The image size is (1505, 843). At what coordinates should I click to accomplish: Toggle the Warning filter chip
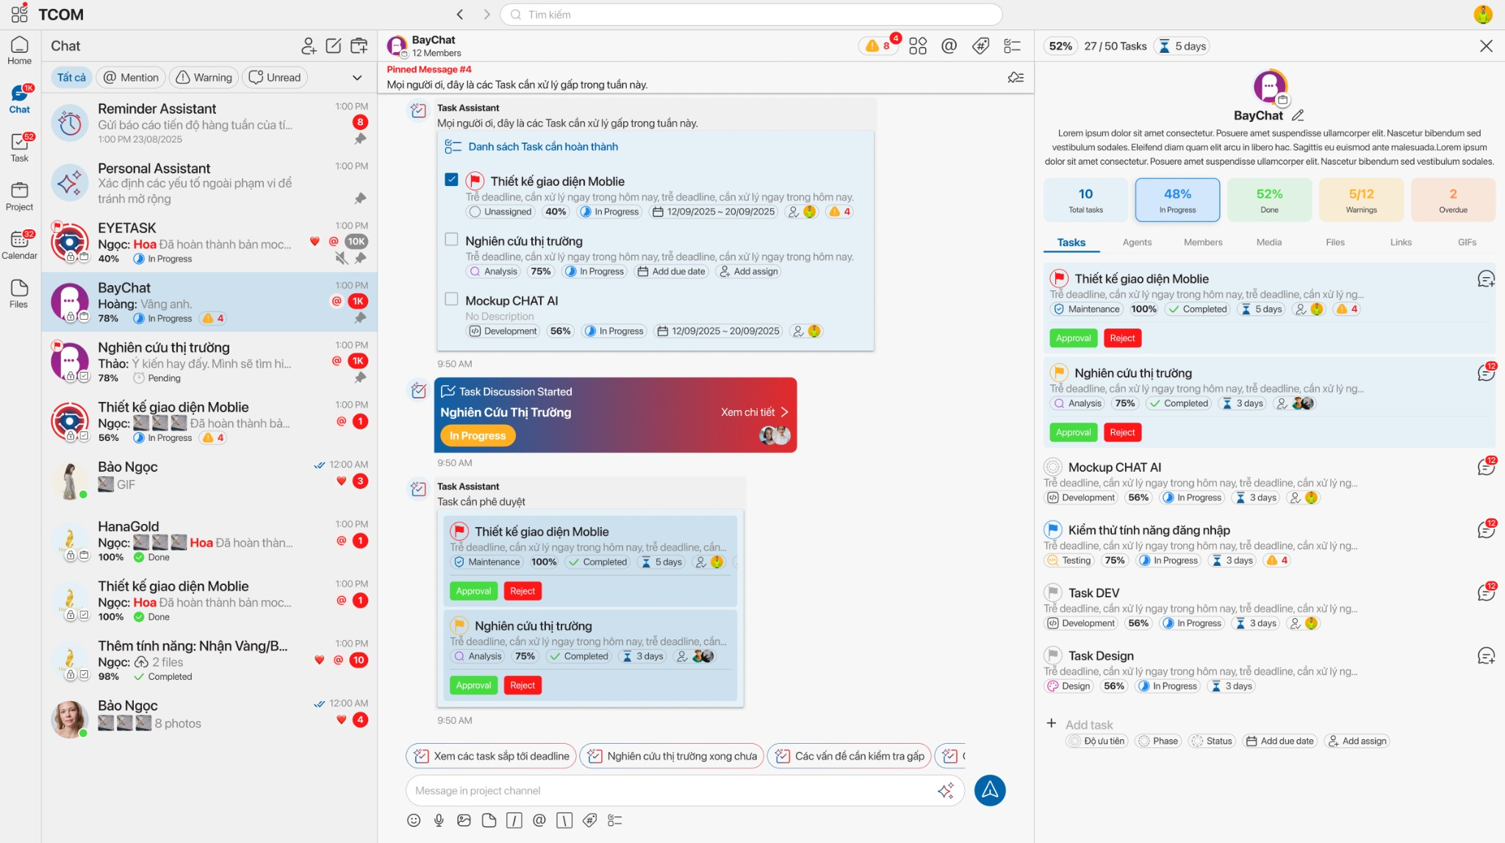tap(204, 77)
